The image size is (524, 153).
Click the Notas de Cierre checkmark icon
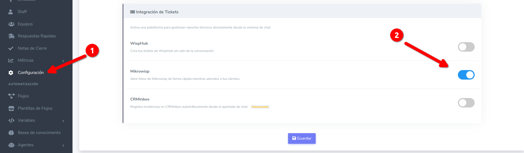(x=11, y=48)
